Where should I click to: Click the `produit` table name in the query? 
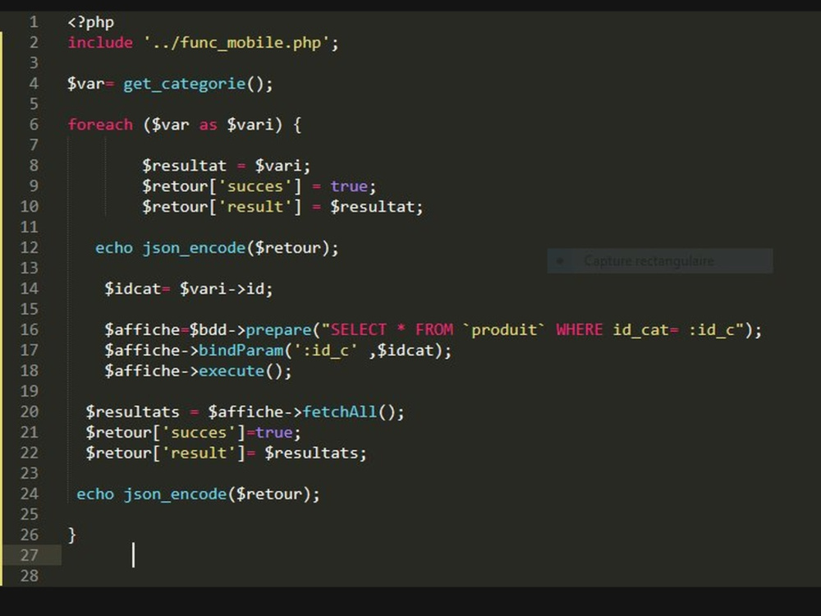(504, 329)
